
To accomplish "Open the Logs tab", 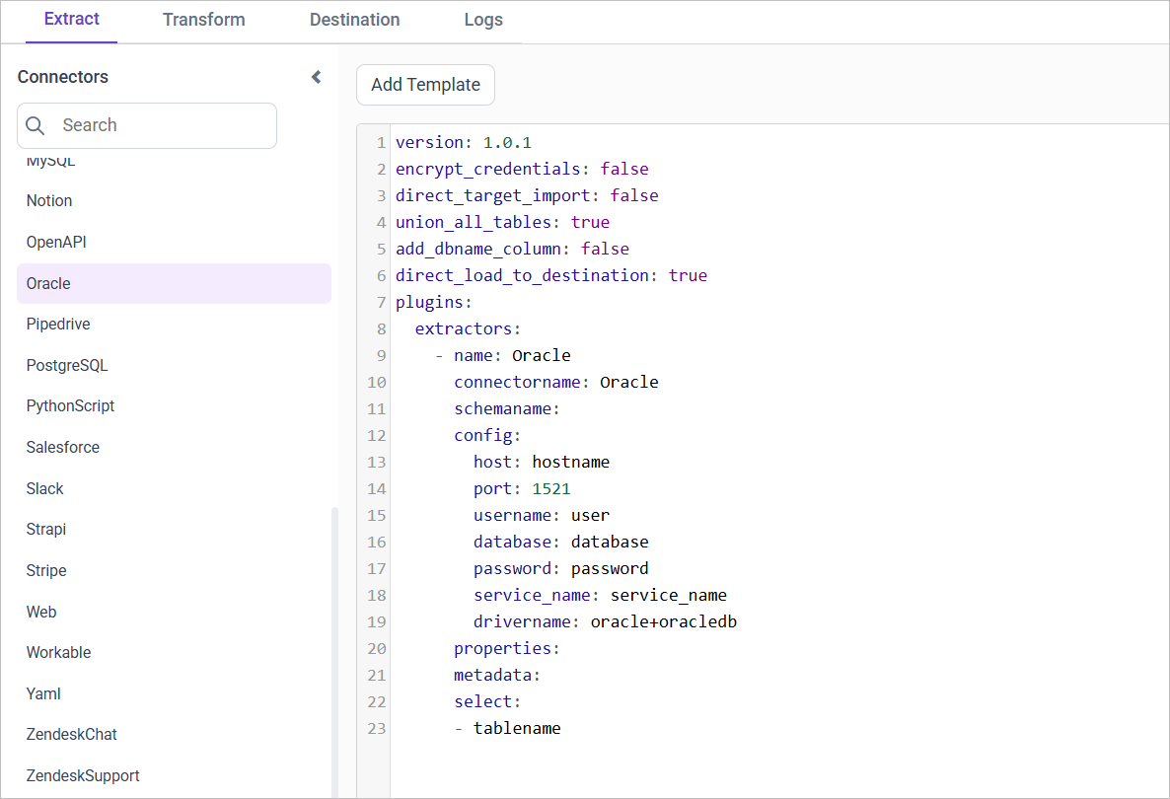I will click(483, 19).
